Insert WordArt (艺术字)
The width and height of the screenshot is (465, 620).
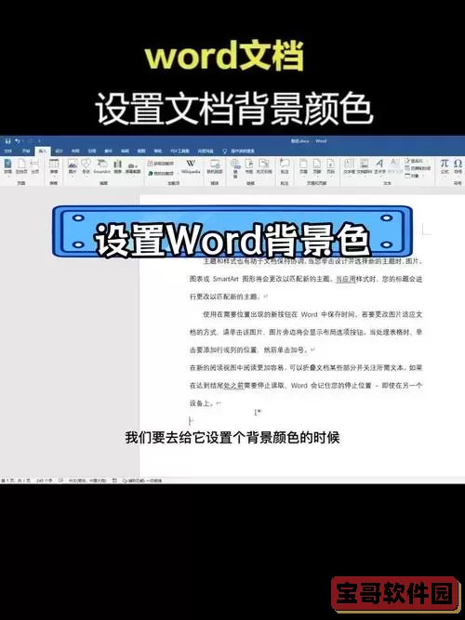[x=379, y=166]
